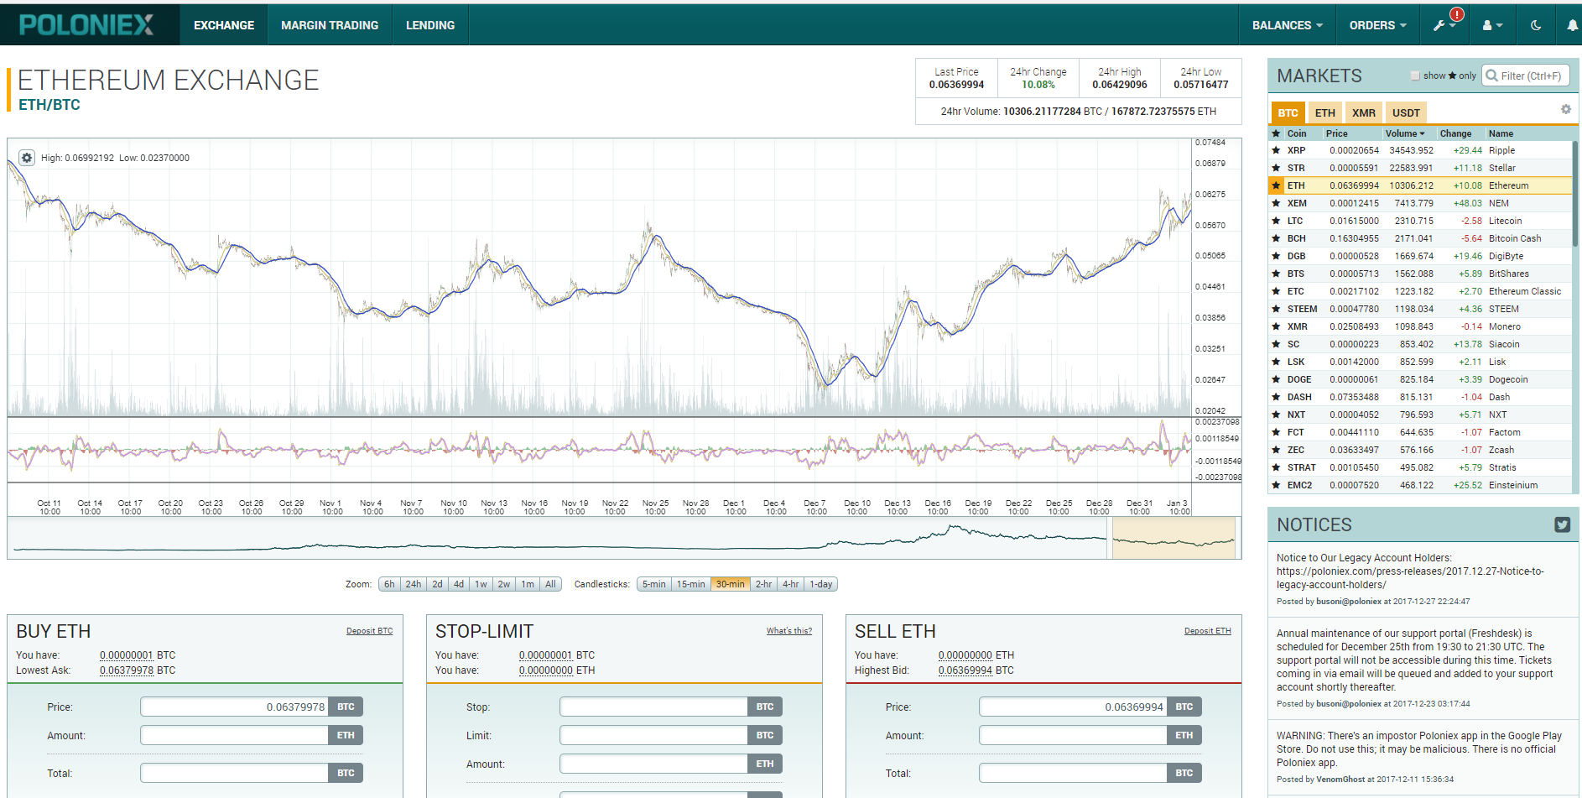The image size is (1582, 798).
Task: Focus the Stop price field
Action: pyautogui.click(x=654, y=707)
